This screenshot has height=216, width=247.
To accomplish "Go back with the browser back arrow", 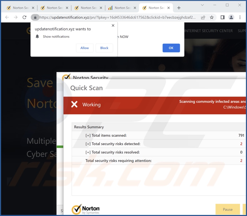I will 7,17.
